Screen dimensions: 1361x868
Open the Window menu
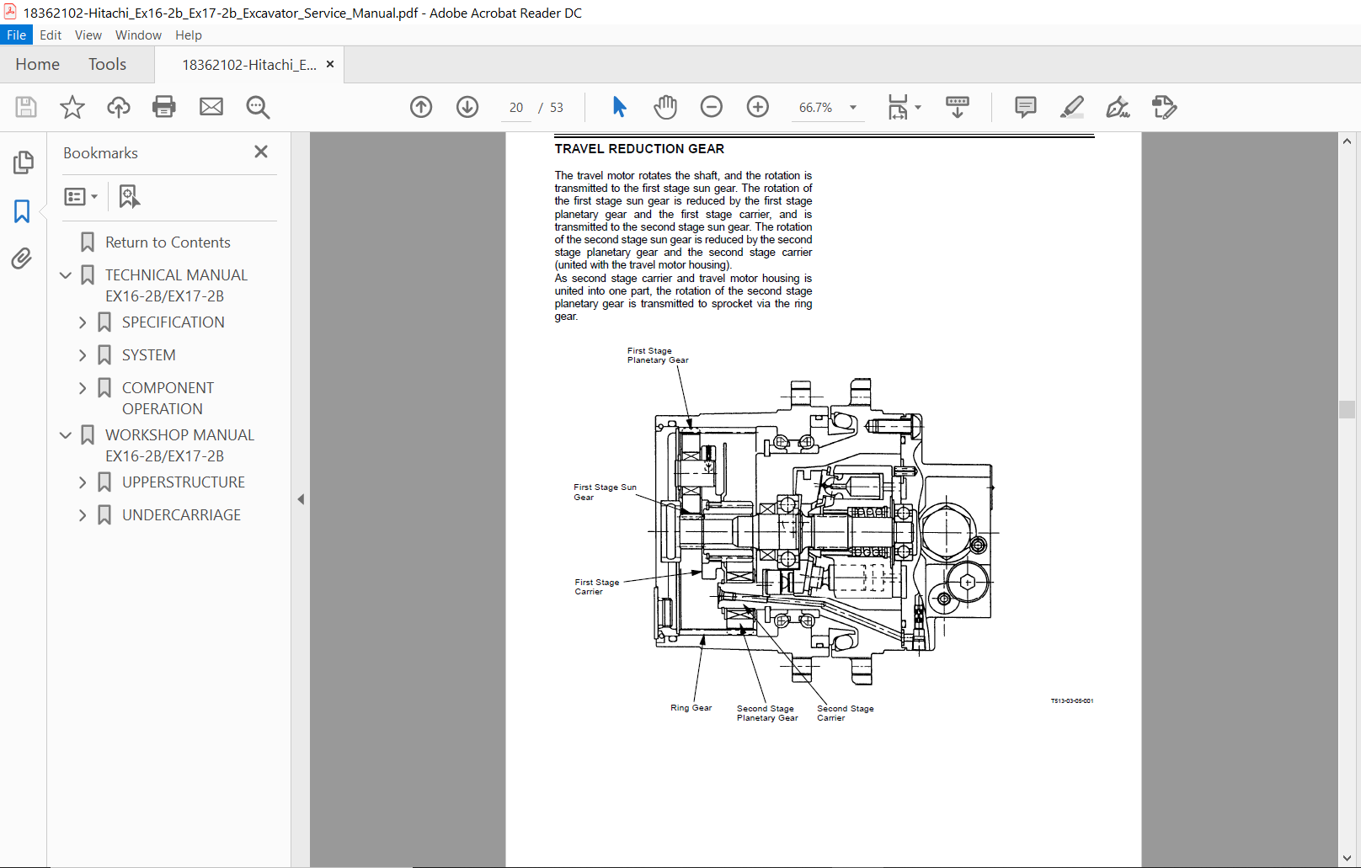click(x=138, y=35)
